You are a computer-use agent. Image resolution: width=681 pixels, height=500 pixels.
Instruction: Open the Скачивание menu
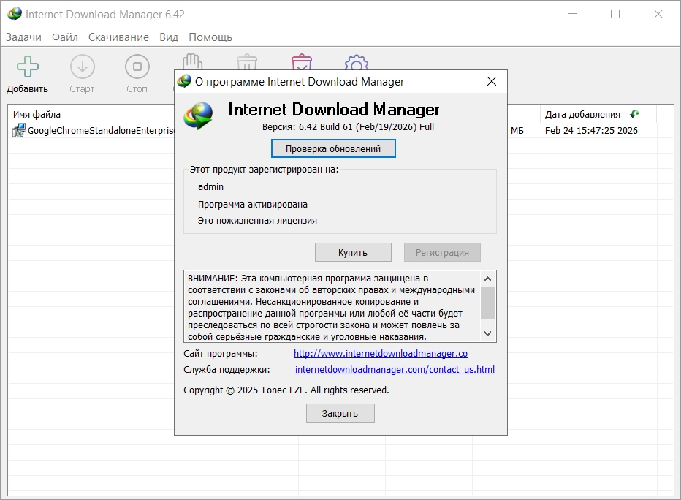pos(118,37)
